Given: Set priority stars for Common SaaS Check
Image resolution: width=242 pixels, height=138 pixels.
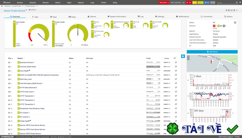Looking at the screenshot, I should pyautogui.click(x=167, y=67).
